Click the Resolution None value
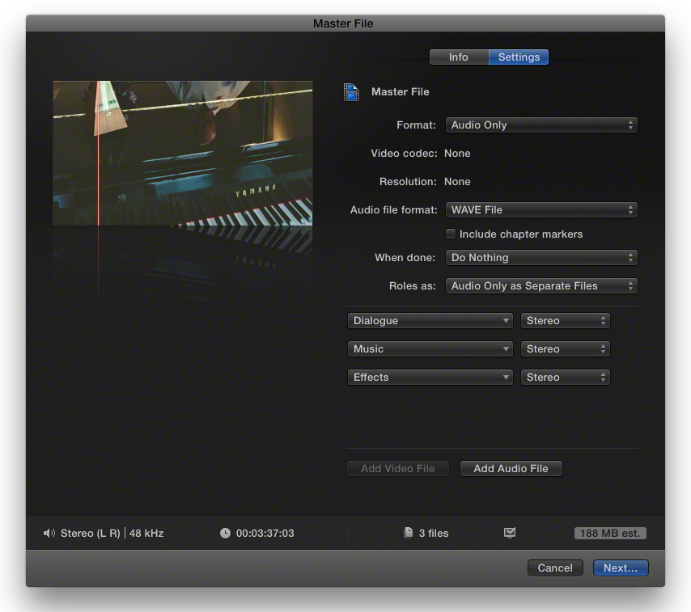Image resolution: width=691 pixels, height=612 pixels. click(457, 181)
